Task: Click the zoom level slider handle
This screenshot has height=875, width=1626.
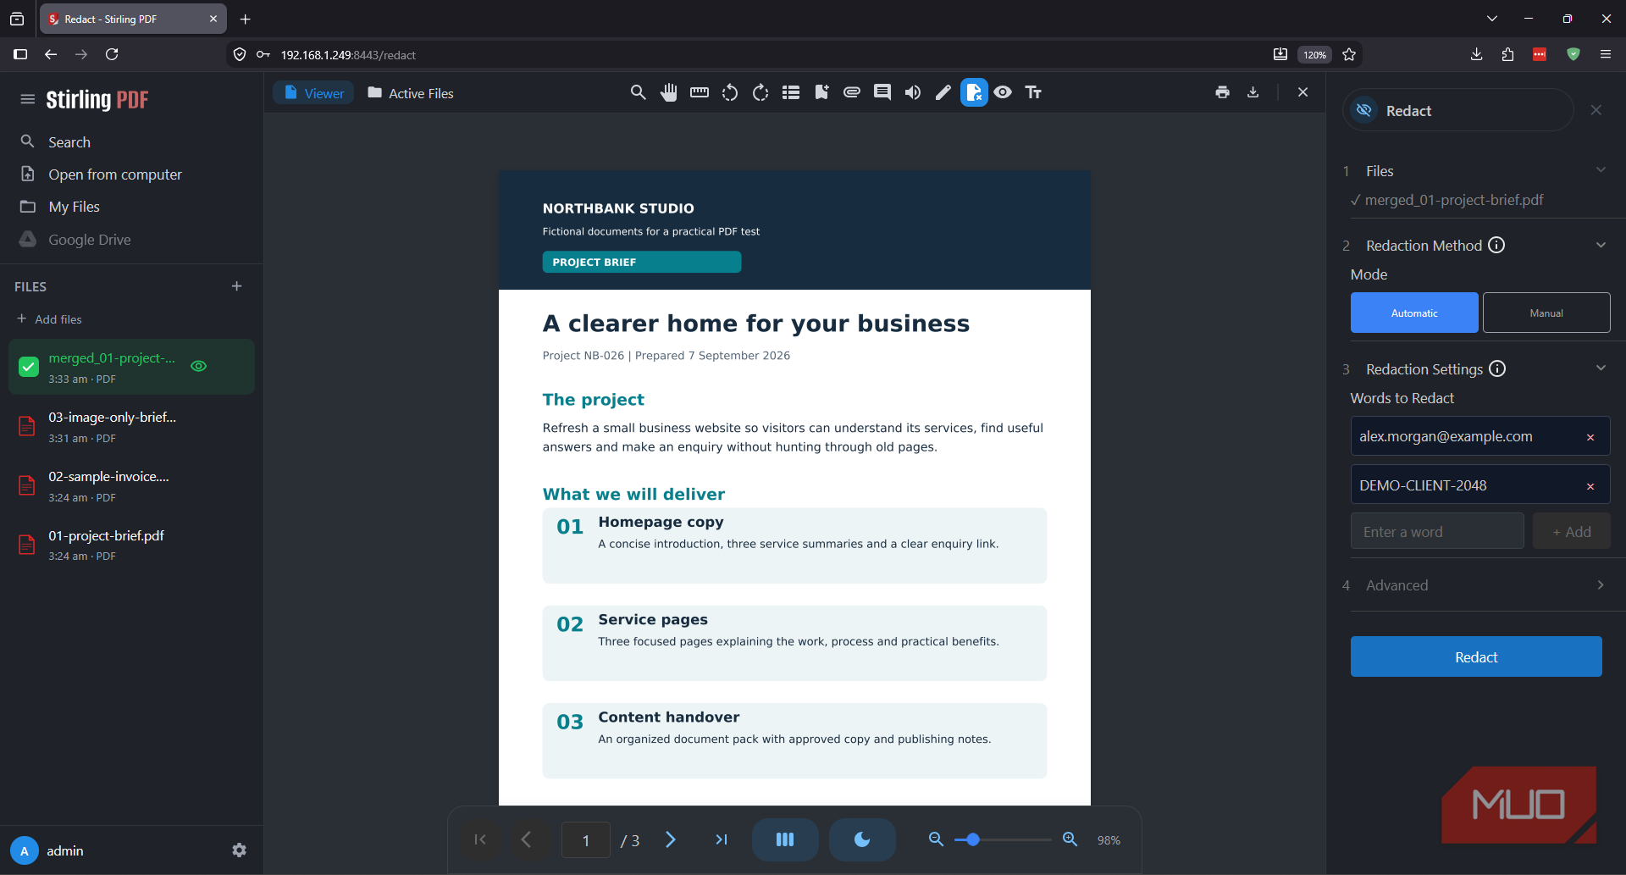Action: [973, 839]
